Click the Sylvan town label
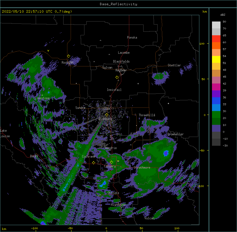The width and height of the screenshot is (237, 232). 107,68
